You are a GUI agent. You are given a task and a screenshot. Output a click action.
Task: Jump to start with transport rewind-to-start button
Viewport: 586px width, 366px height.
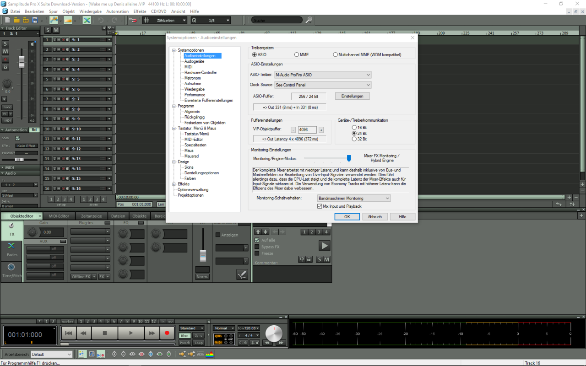click(68, 333)
